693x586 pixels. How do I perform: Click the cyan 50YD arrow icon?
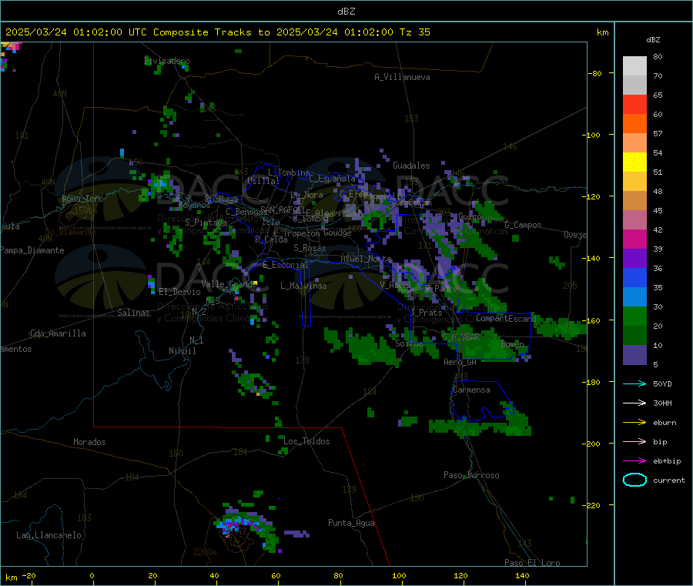[634, 383]
